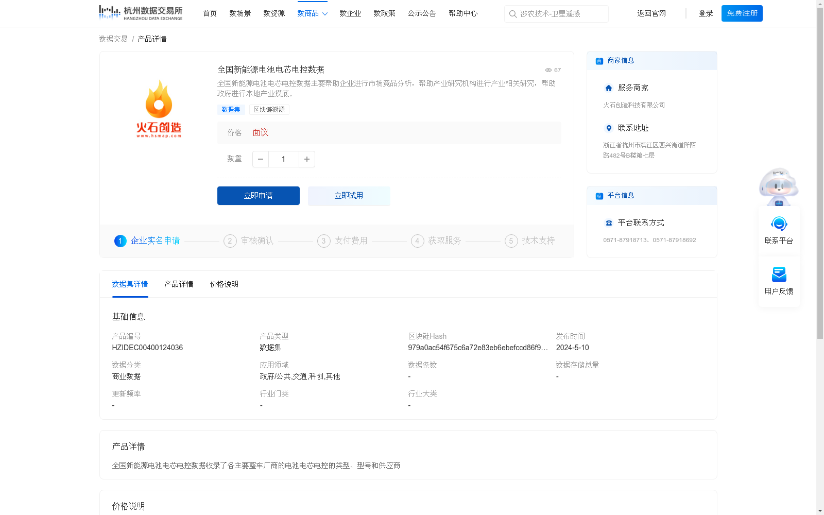Click the house icon beside 服务商家
The width and height of the screenshot is (824, 515).
(x=609, y=88)
